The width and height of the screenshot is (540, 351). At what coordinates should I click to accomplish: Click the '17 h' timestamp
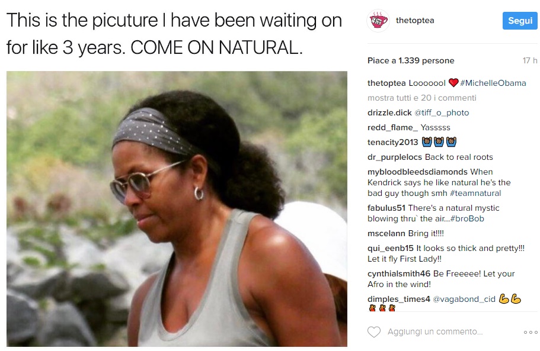point(530,60)
